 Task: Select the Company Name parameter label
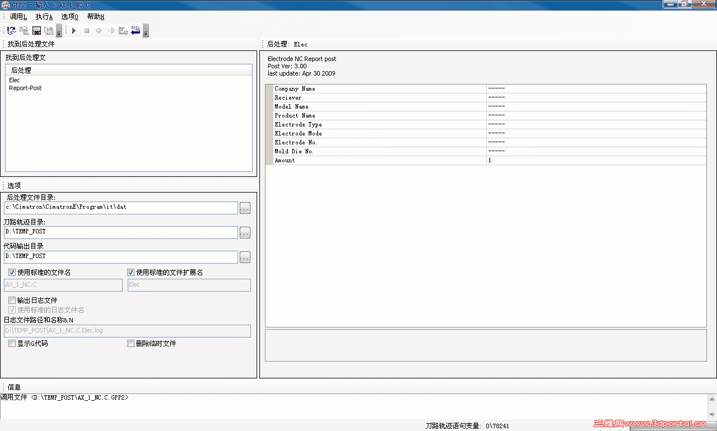(x=295, y=88)
